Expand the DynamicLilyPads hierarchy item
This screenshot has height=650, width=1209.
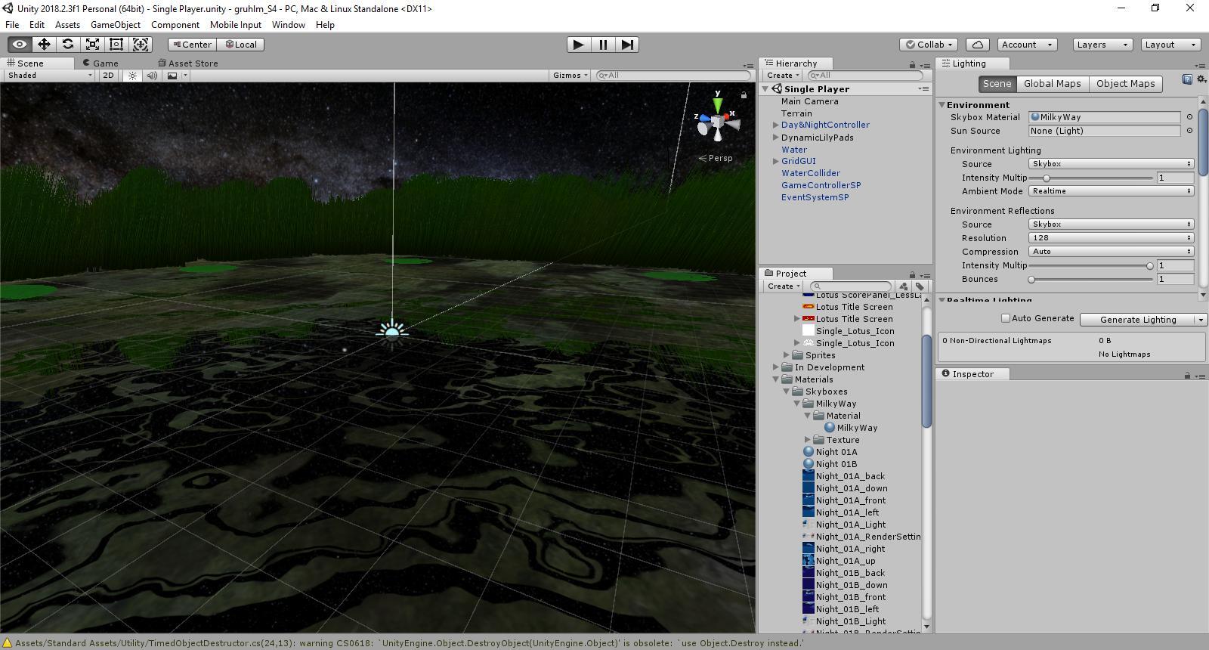[x=775, y=138]
